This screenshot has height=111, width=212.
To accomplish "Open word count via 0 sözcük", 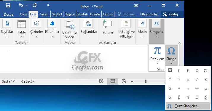I will click(x=28, y=81).
